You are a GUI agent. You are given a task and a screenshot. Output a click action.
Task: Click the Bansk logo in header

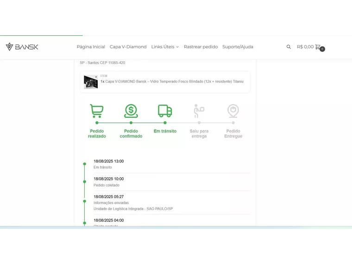(22, 47)
